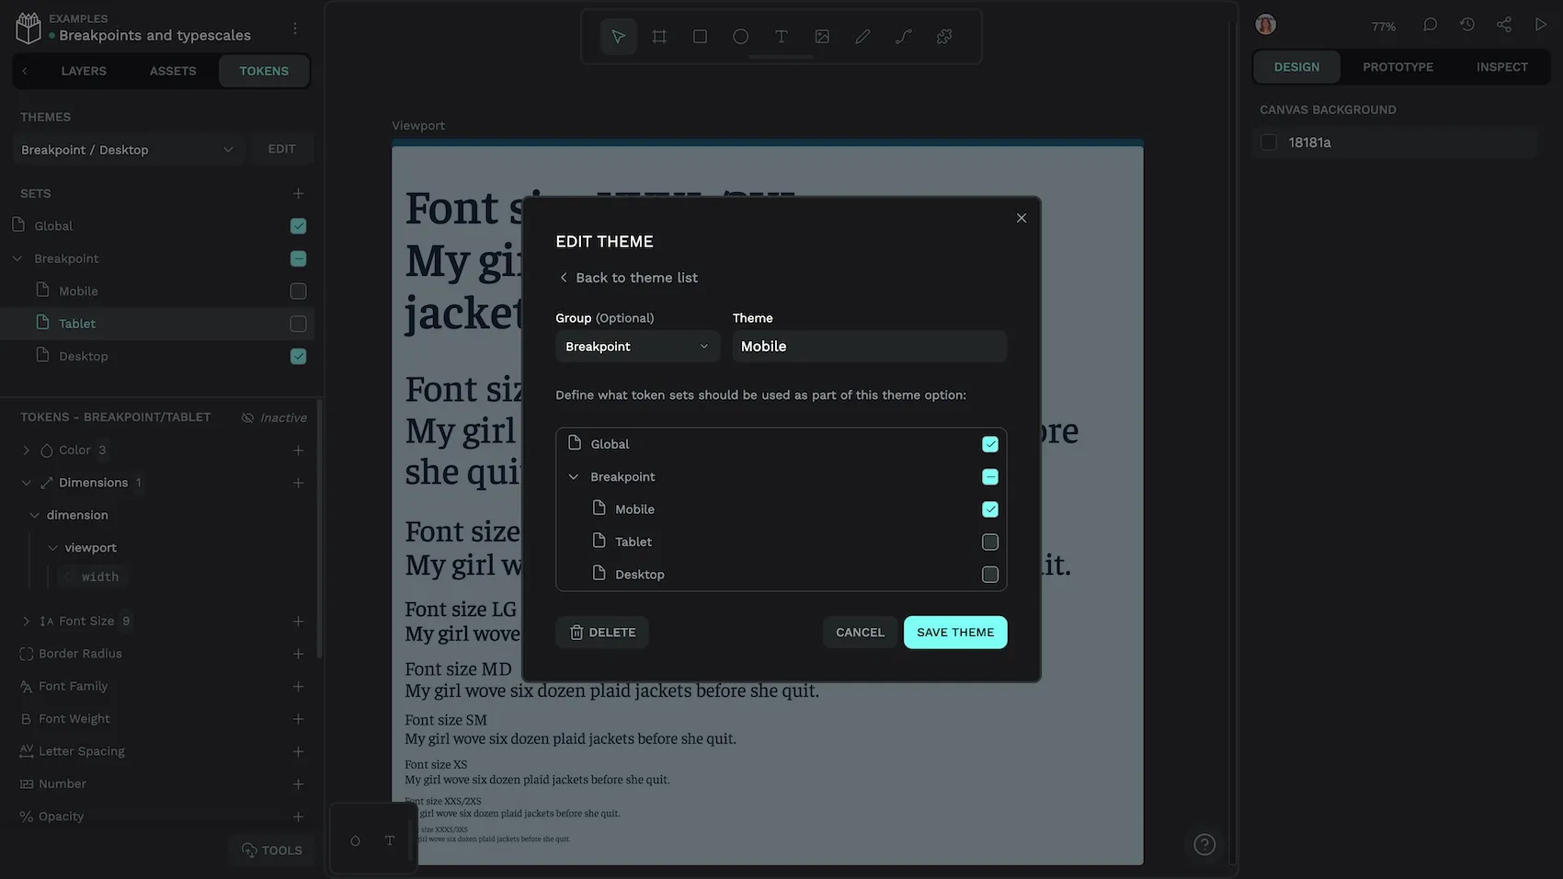1563x879 pixels.
Task: Collapse the Breakpoint set group in sidebar
Action: point(17,258)
